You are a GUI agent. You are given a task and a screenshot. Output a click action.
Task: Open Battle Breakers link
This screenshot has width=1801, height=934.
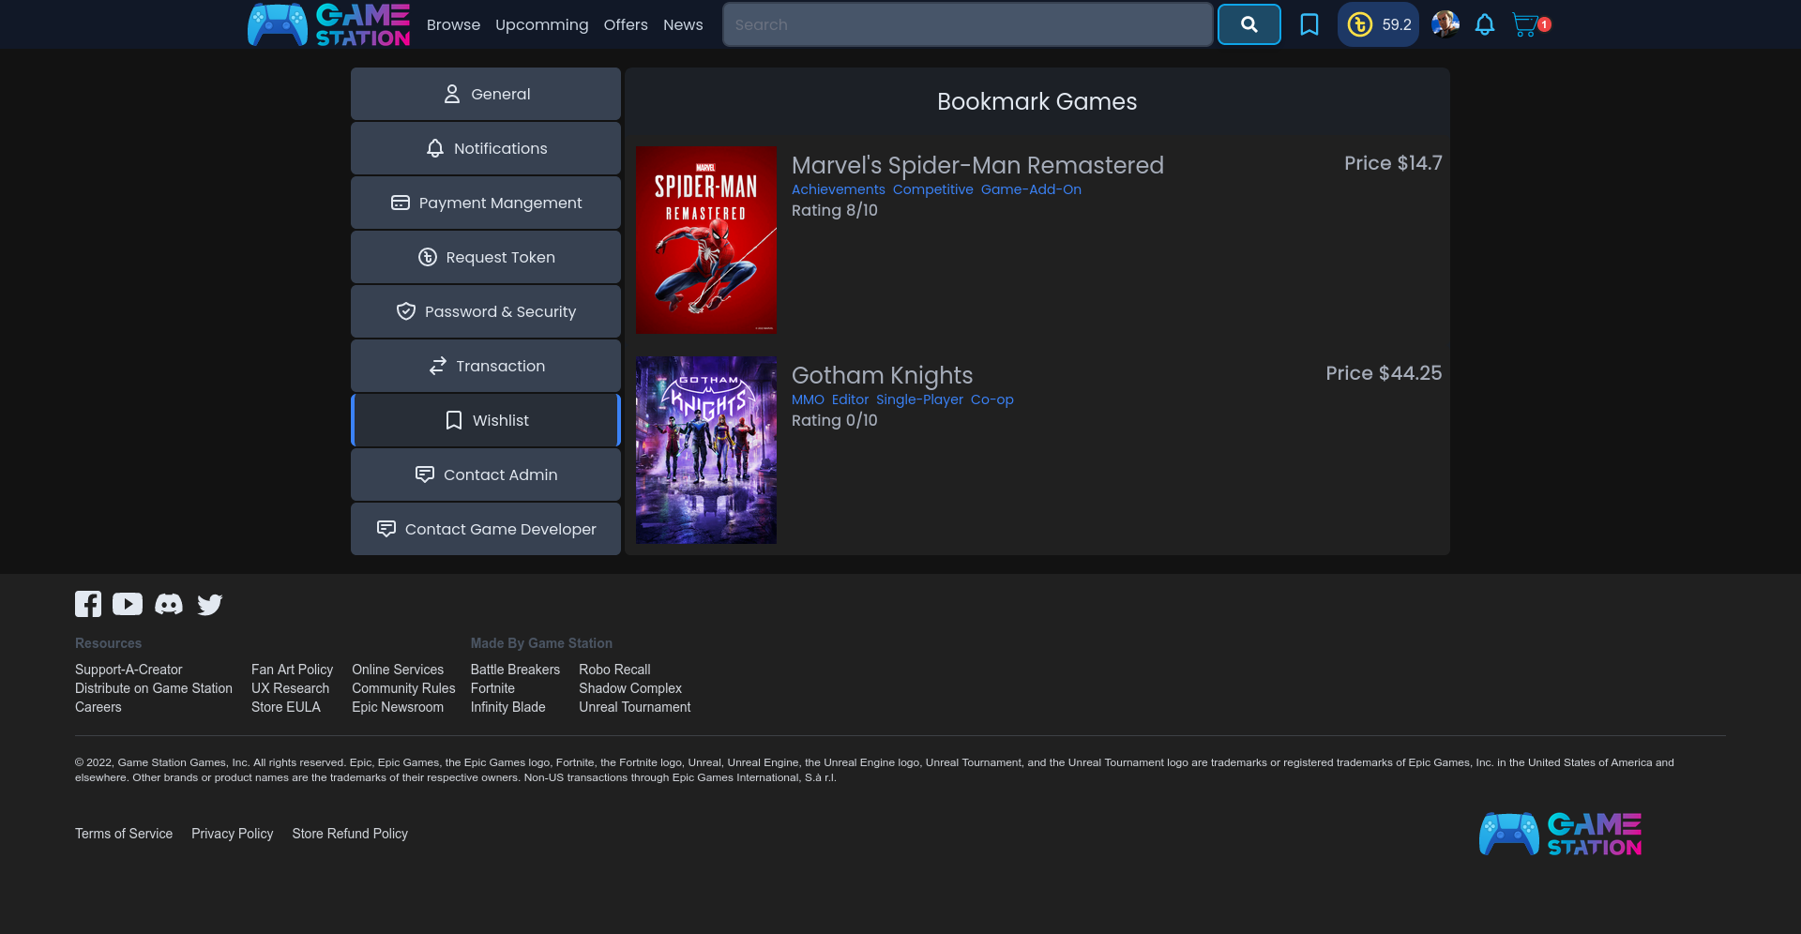515,670
